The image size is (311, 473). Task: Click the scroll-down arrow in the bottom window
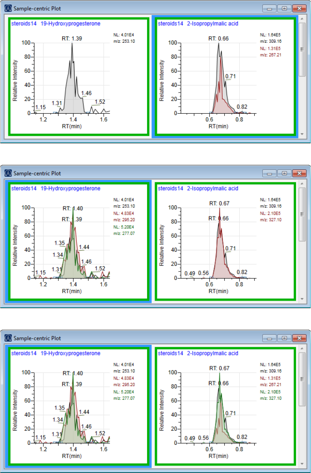(302, 464)
